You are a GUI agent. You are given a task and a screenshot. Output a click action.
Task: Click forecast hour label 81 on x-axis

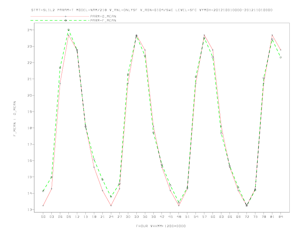272,217
